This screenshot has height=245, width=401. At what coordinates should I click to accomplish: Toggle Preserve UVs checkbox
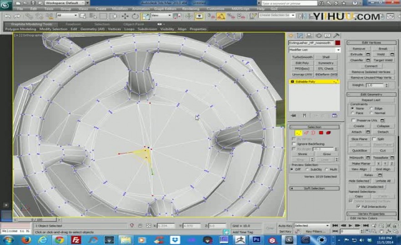353,120
